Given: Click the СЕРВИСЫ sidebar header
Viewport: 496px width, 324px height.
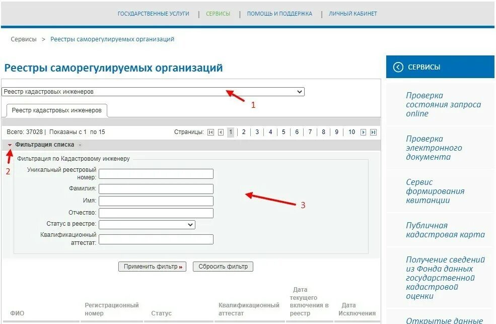Looking at the screenshot, I should (440, 67).
